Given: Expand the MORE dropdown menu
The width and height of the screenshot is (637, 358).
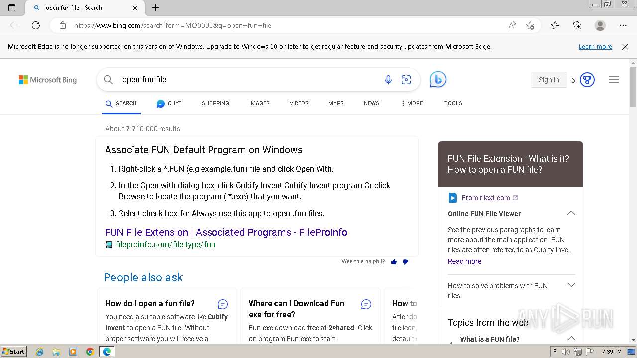Looking at the screenshot, I should point(412,103).
